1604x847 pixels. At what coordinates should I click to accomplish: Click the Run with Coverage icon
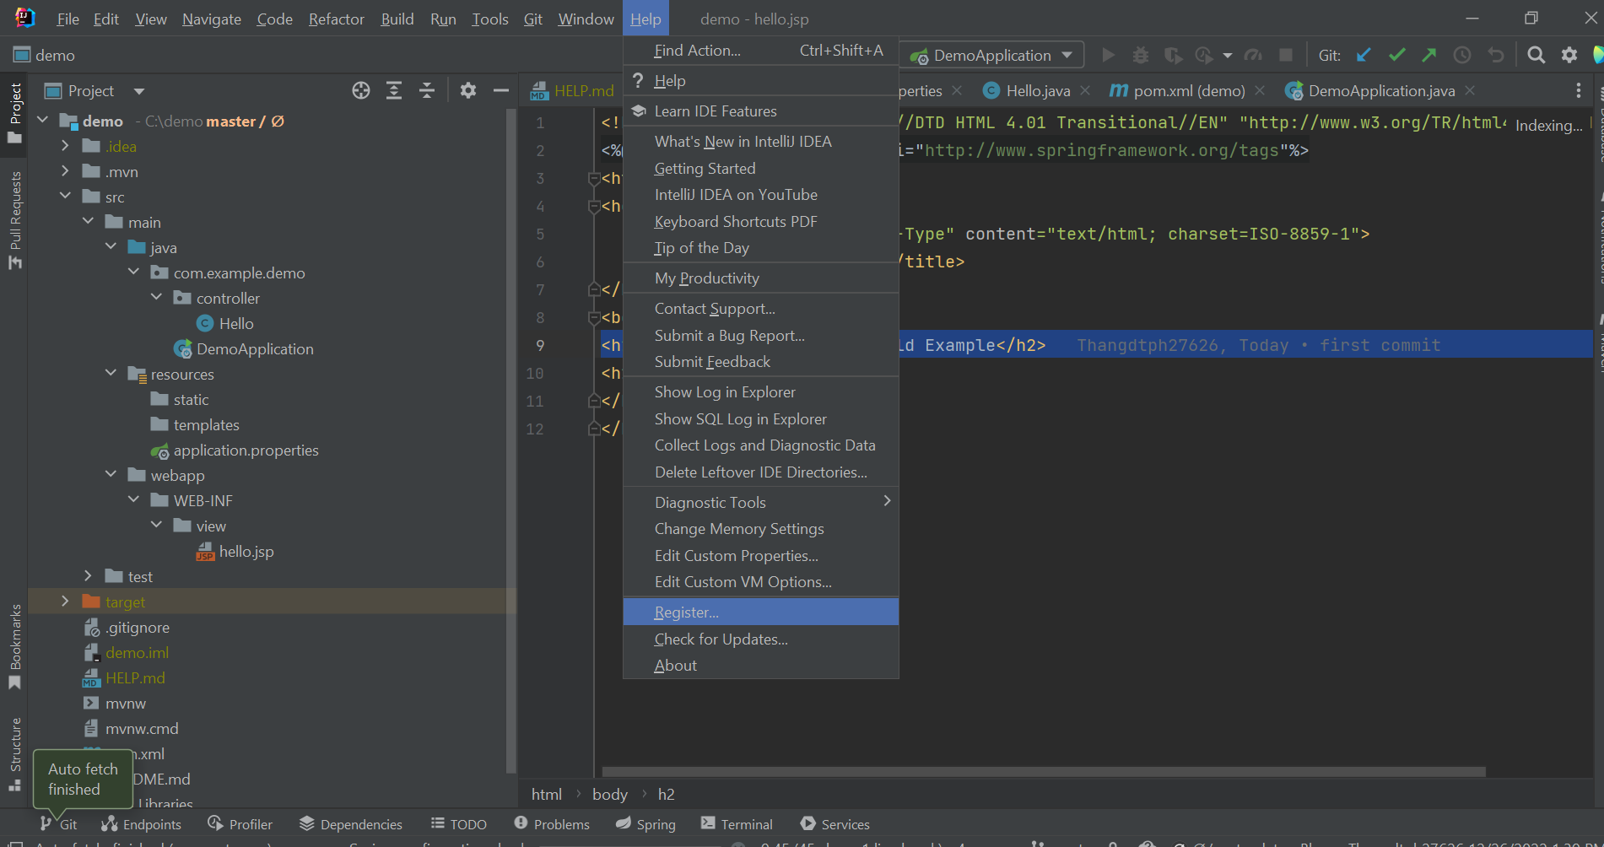pyautogui.click(x=1173, y=55)
